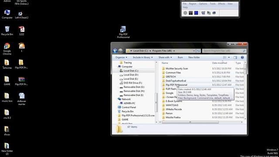279x157 pixels.
Task: Select the Google Chrome desktop icon
Action: 7,49
